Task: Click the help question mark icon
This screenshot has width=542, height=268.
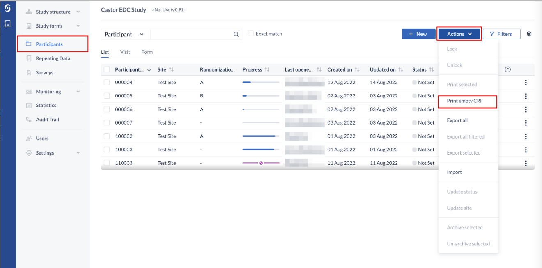Action: (508, 69)
